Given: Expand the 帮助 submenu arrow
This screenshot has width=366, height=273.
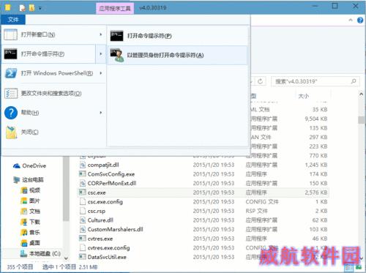Looking at the screenshot, I should coord(101,113).
